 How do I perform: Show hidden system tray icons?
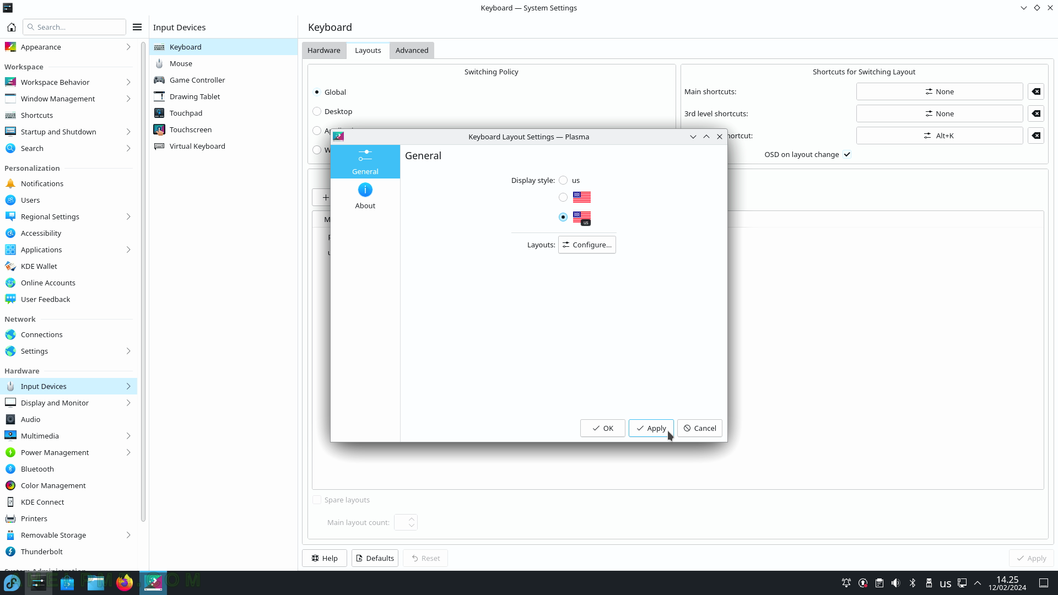click(x=978, y=583)
